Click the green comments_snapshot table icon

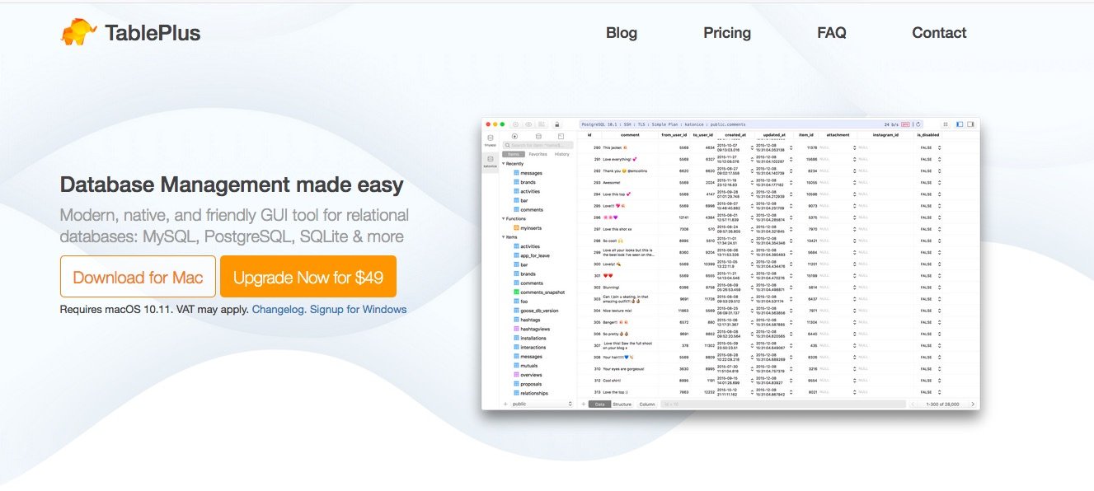tap(516, 292)
